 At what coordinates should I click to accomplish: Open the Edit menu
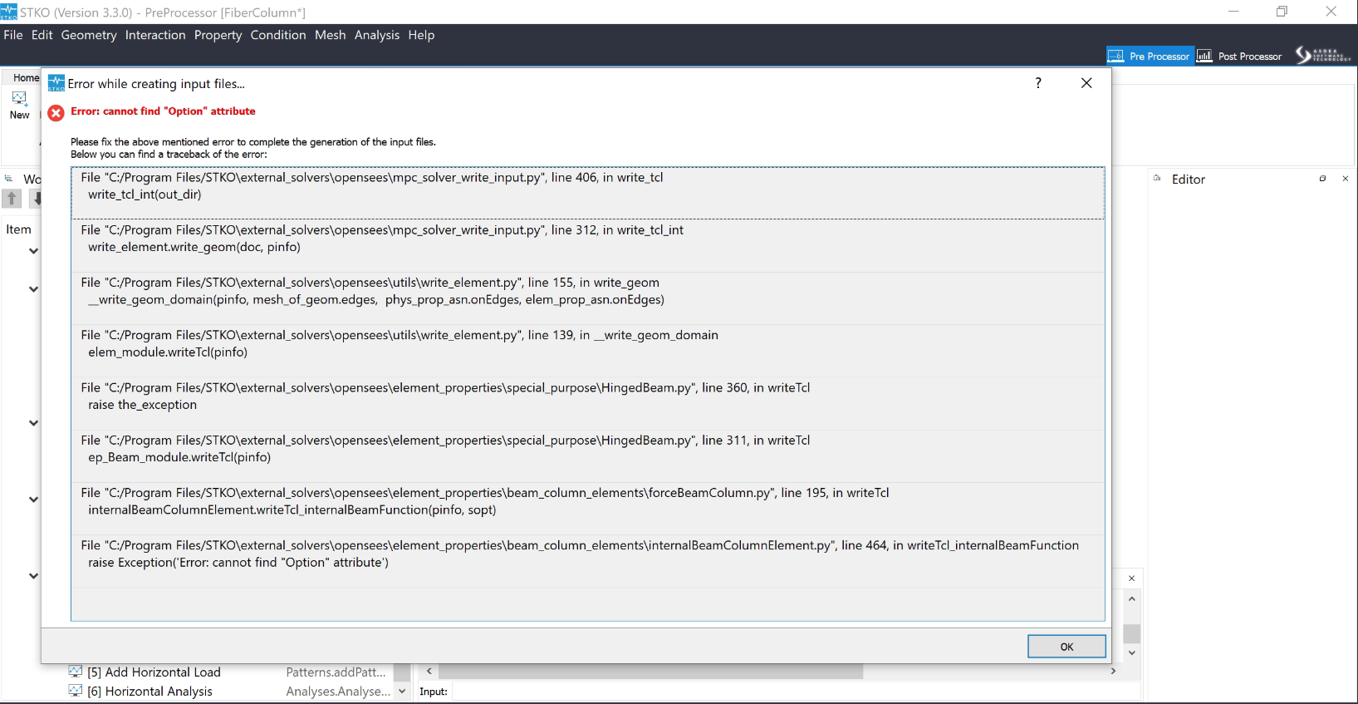coord(42,35)
